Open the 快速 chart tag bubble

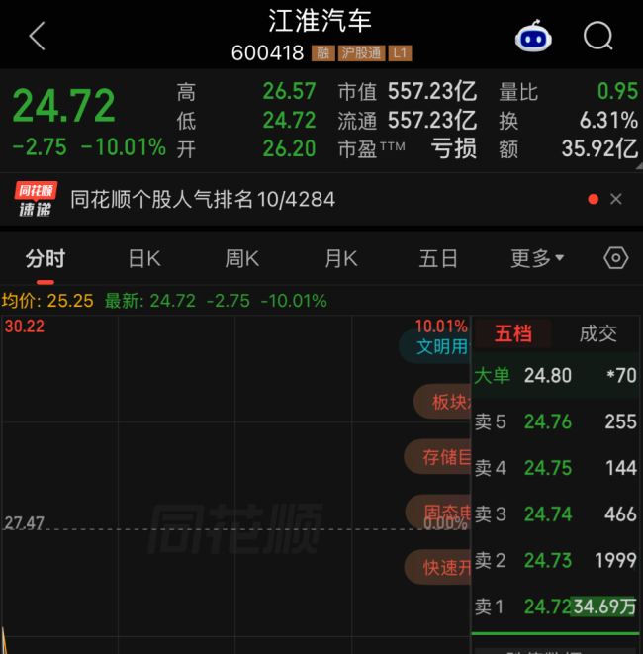[x=438, y=567]
